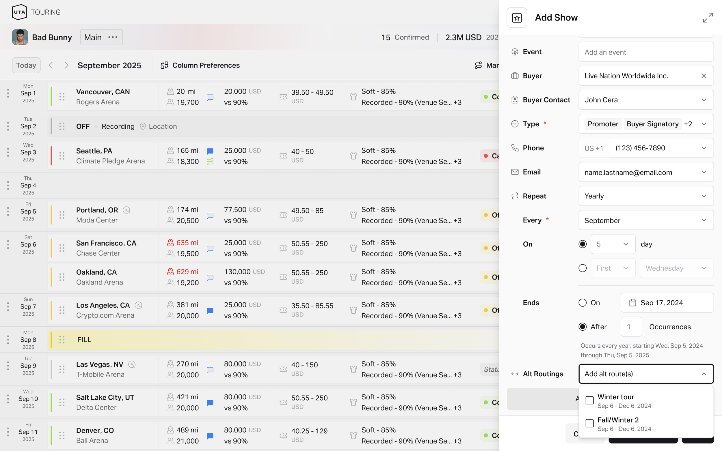This screenshot has height=451, width=722.
Task: Click the Column Preferences icon
Action: pos(164,65)
